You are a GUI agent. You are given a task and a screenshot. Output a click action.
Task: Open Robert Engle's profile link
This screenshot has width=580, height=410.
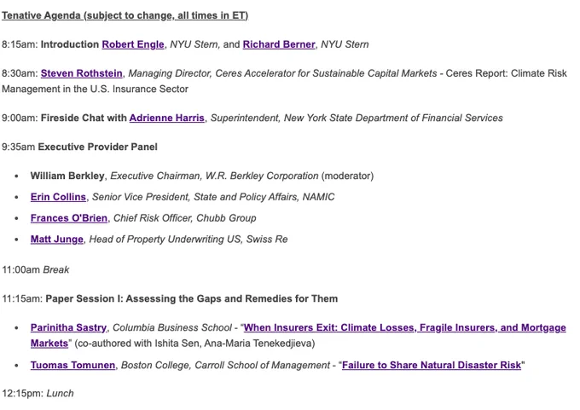point(133,44)
